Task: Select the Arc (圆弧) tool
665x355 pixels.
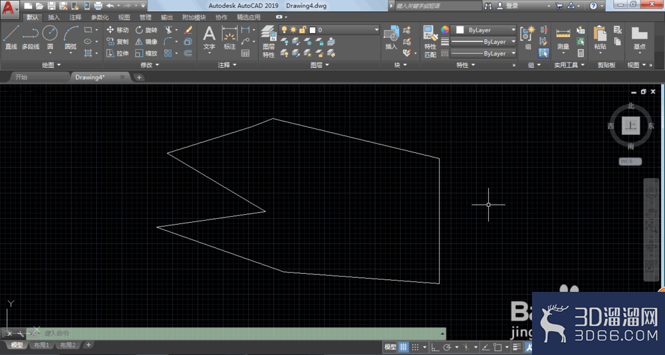Action: coord(71,37)
